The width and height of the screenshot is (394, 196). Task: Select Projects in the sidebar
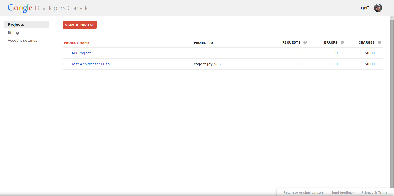click(x=26, y=24)
